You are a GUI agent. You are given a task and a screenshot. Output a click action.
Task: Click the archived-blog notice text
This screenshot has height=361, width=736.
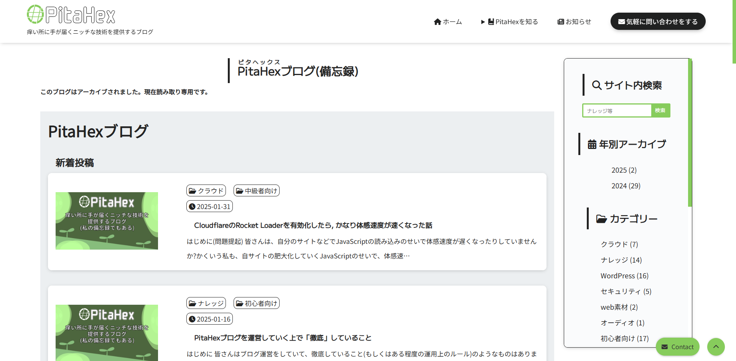124,92
